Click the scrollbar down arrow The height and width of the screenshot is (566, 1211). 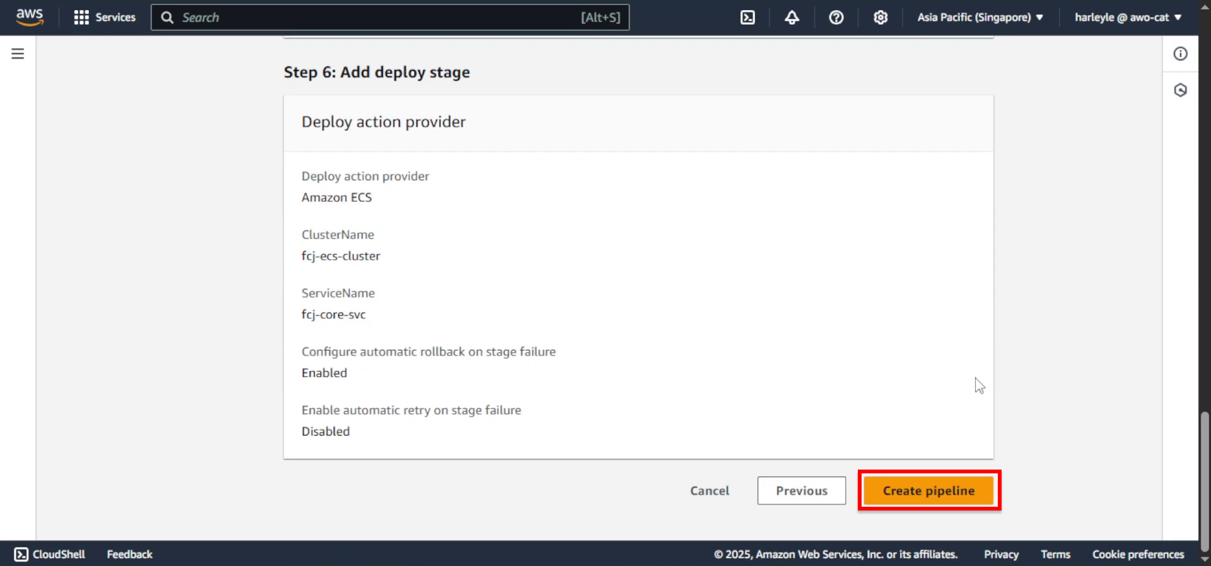(x=1205, y=559)
